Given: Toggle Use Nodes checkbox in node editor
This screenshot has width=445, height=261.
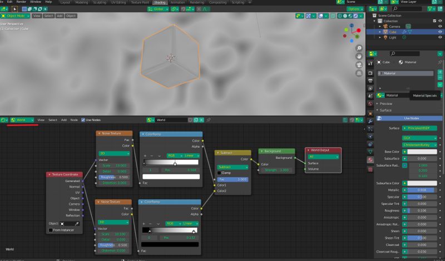Looking at the screenshot, I should pyautogui.click(x=83, y=120).
